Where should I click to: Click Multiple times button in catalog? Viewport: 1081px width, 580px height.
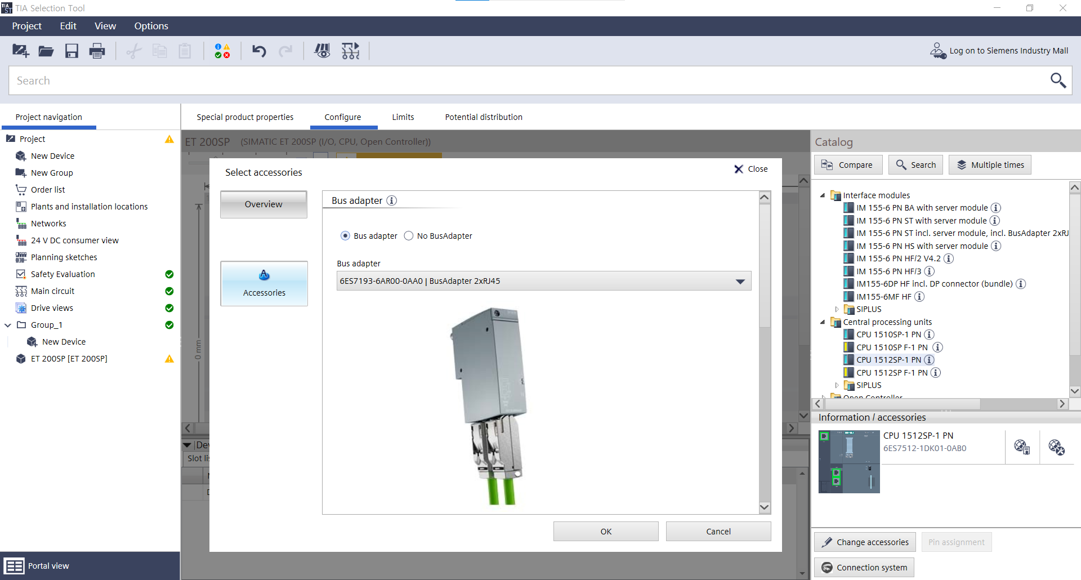[x=990, y=165]
